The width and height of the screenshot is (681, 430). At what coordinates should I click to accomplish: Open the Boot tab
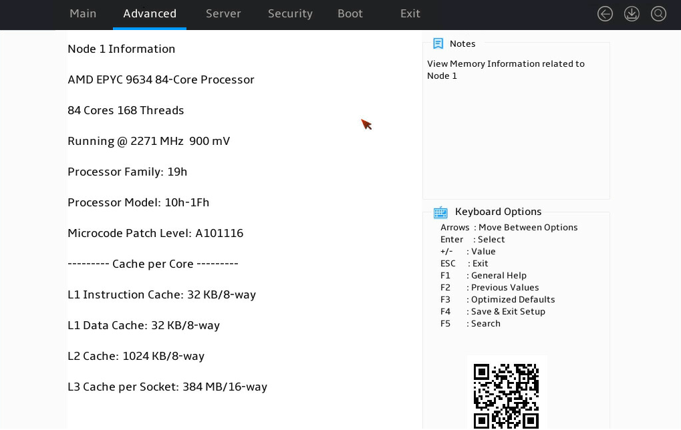[x=350, y=13]
